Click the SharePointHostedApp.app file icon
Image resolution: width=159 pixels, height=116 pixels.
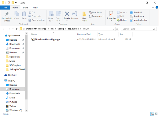(33, 39)
